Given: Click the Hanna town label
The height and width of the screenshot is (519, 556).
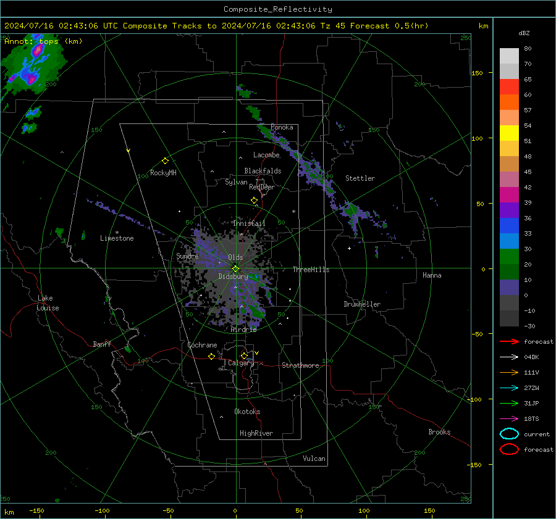Looking at the screenshot, I should pos(432,275).
